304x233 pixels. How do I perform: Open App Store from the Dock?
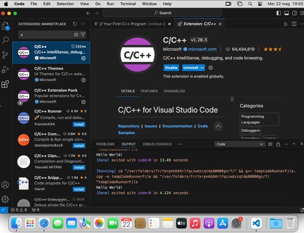pyautogui.click(x=223, y=224)
